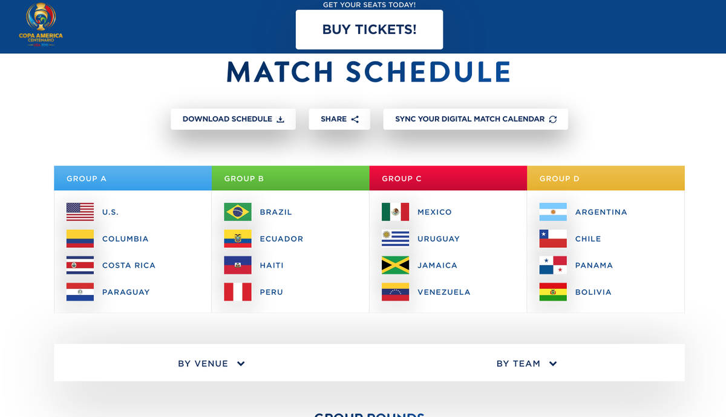Pick the Panama flag icon
The height and width of the screenshot is (417, 726).
[553, 265]
